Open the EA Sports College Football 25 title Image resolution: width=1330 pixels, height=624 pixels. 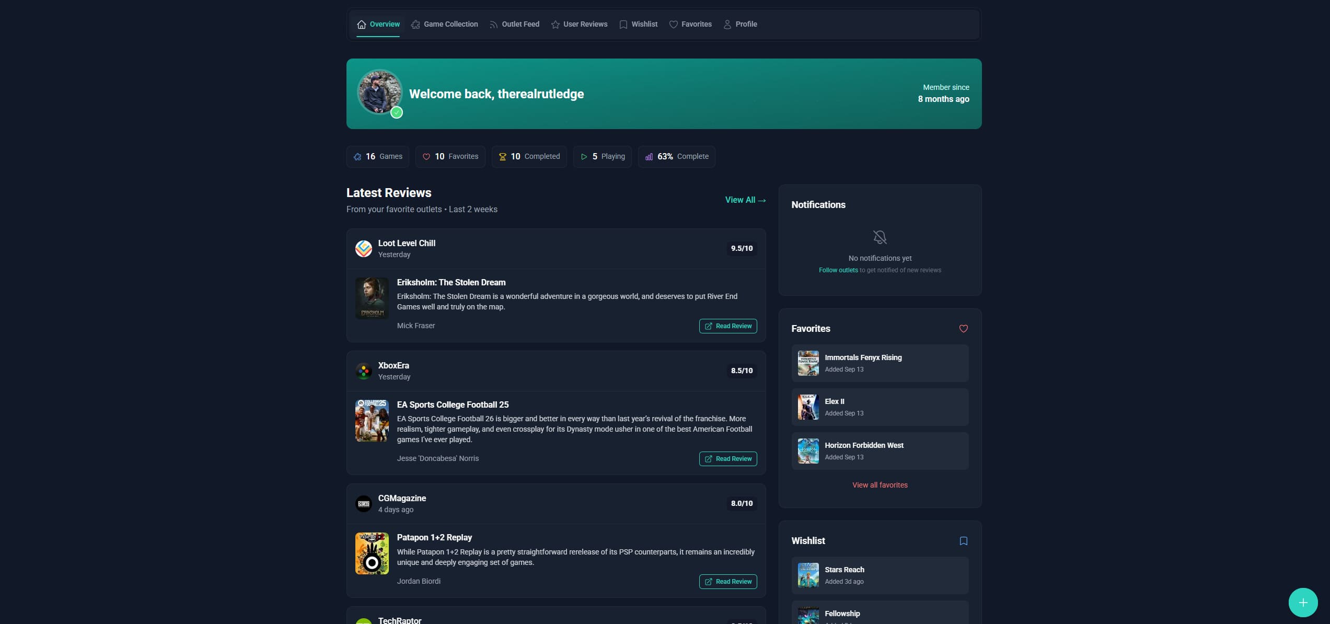(453, 405)
